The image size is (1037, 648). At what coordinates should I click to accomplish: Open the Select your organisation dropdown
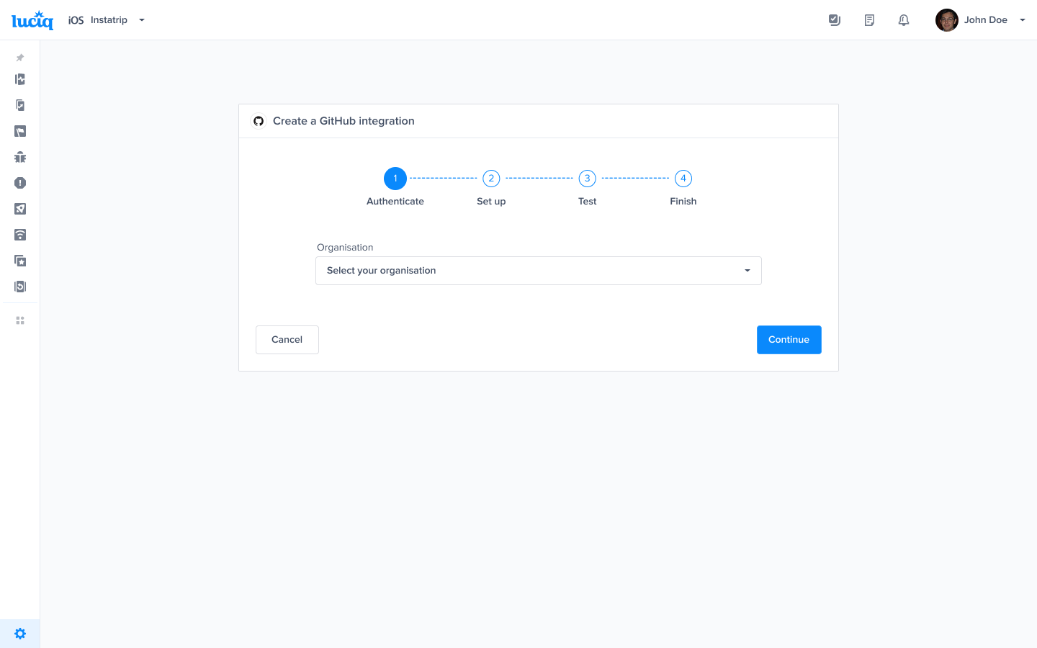coord(538,270)
